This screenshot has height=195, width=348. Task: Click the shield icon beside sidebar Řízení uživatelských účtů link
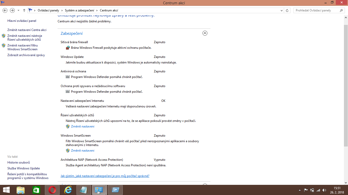(4, 36)
